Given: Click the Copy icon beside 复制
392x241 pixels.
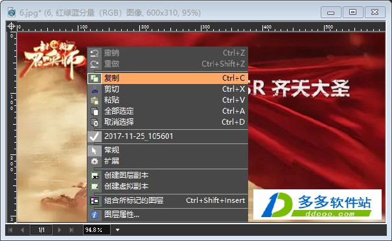Looking at the screenshot, I should point(94,78).
